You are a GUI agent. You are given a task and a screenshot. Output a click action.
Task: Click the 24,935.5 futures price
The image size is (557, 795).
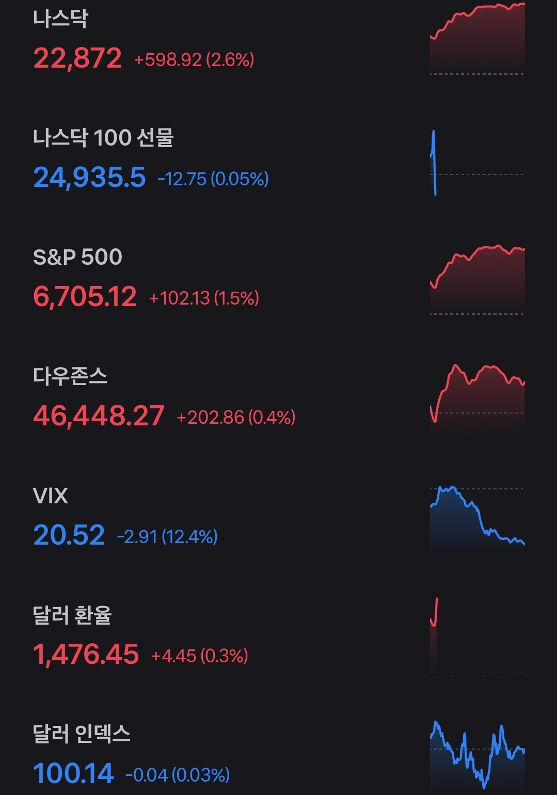click(x=89, y=178)
